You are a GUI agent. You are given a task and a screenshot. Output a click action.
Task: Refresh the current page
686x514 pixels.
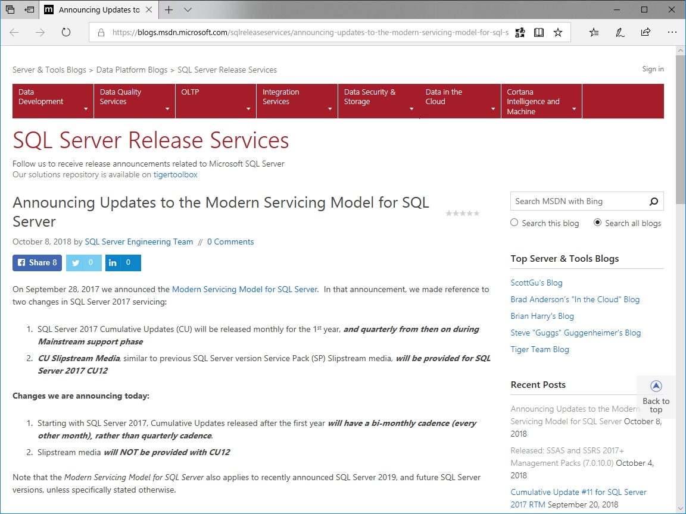[66, 32]
